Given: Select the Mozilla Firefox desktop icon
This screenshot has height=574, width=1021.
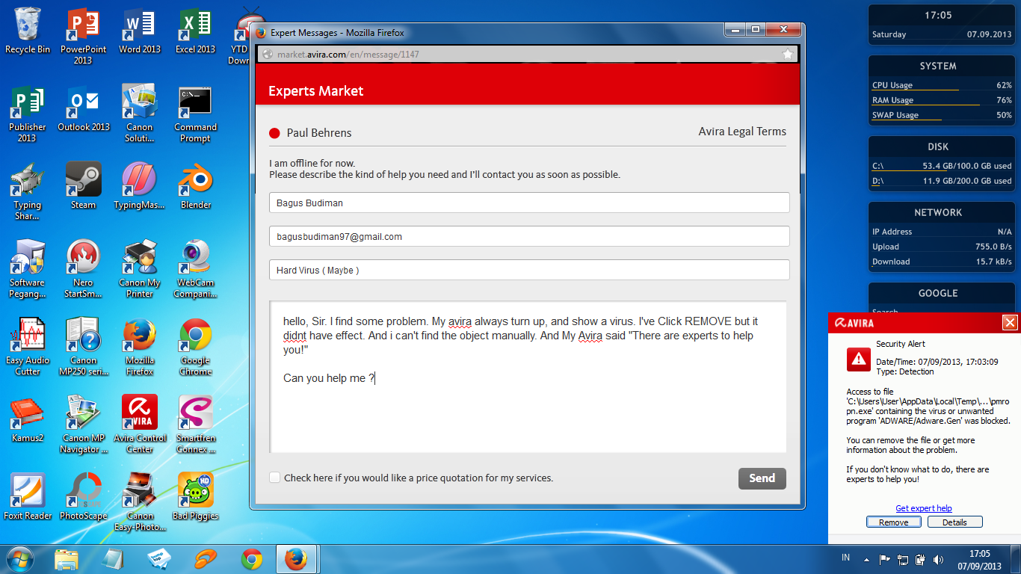Looking at the screenshot, I should pos(140,348).
